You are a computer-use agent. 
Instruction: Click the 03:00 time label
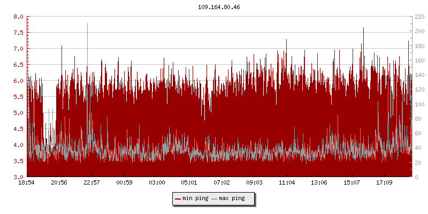pyautogui.click(x=157, y=183)
